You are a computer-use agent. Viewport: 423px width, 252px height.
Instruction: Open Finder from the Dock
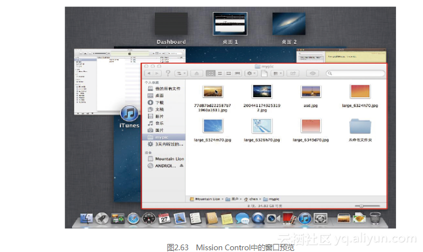pyautogui.click(x=86, y=218)
